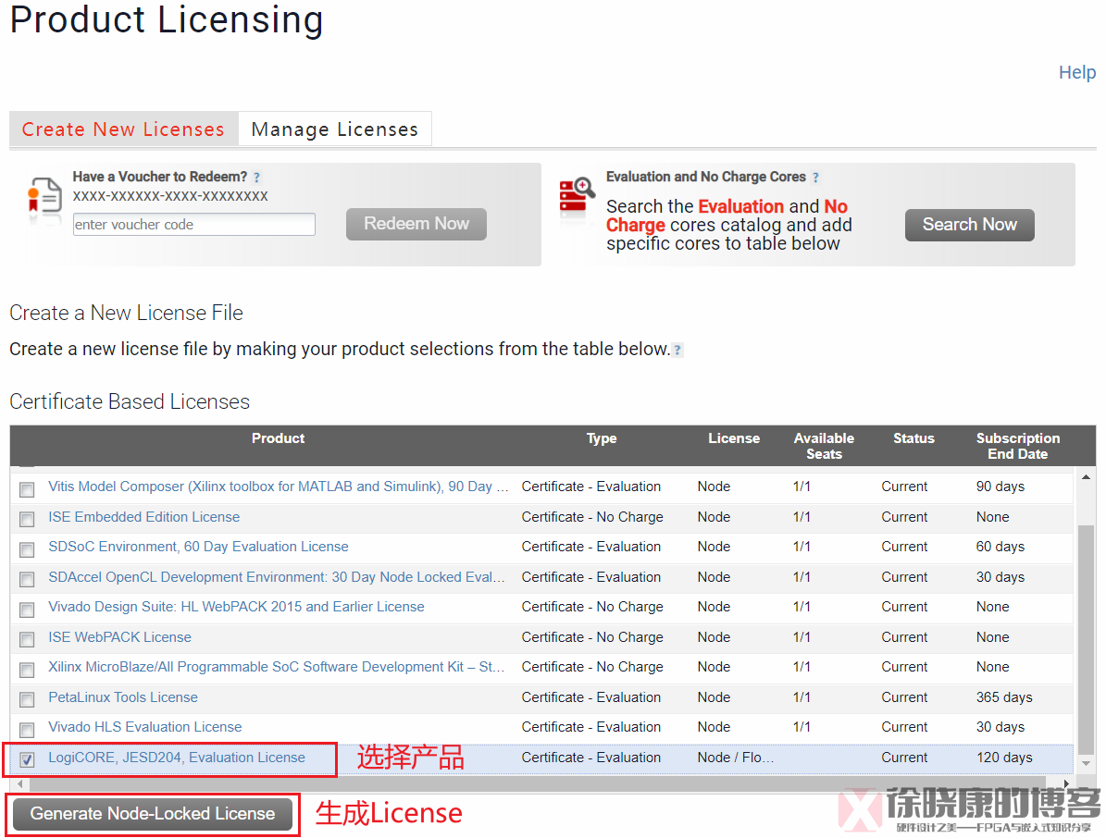Check the PetaLinux Tools License checkbox

27,699
